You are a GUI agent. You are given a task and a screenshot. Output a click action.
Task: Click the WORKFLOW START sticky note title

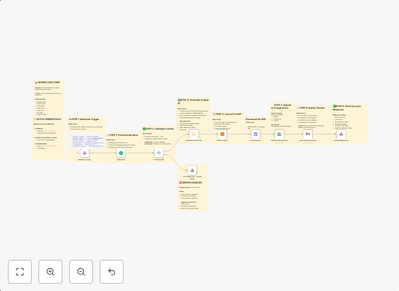click(x=49, y=83)
